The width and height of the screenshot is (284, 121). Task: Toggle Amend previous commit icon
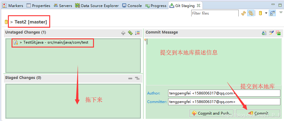click(x=264, y=33)
